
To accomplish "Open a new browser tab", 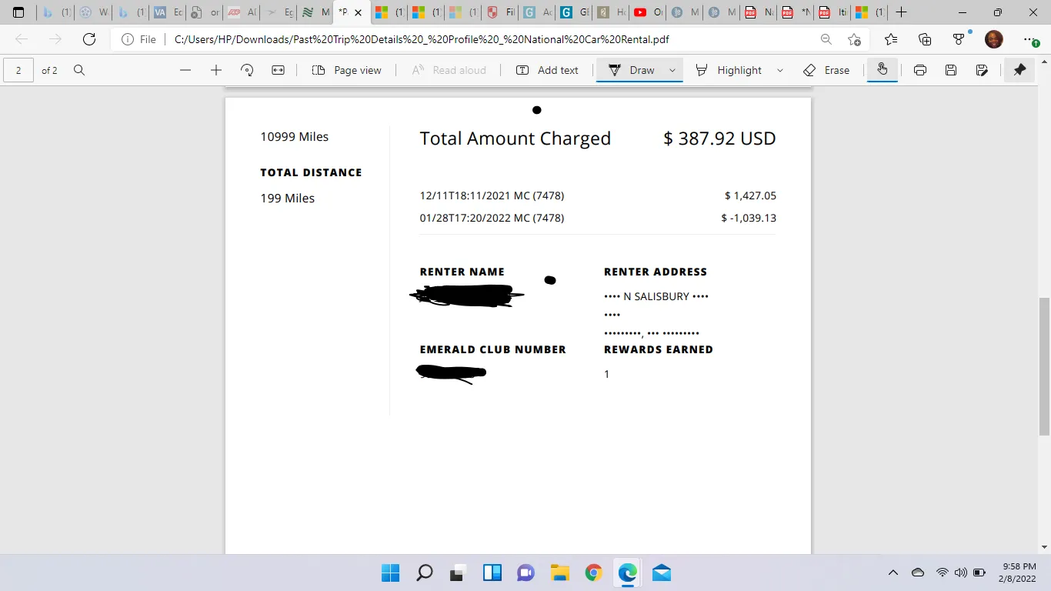I will [x=902, y=12].
